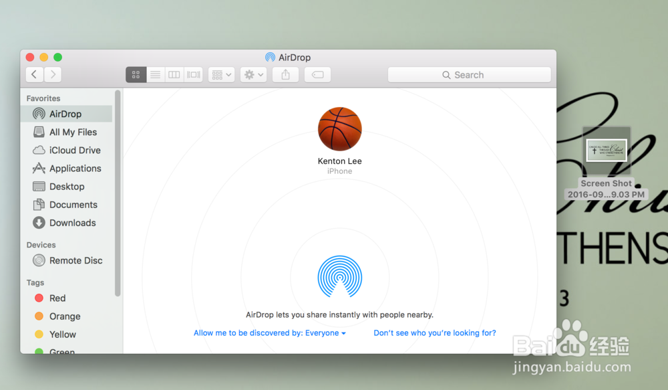The height and width of the screenshot is (390, 668).
Task: Select the Yellow tag
Action: 66,334
